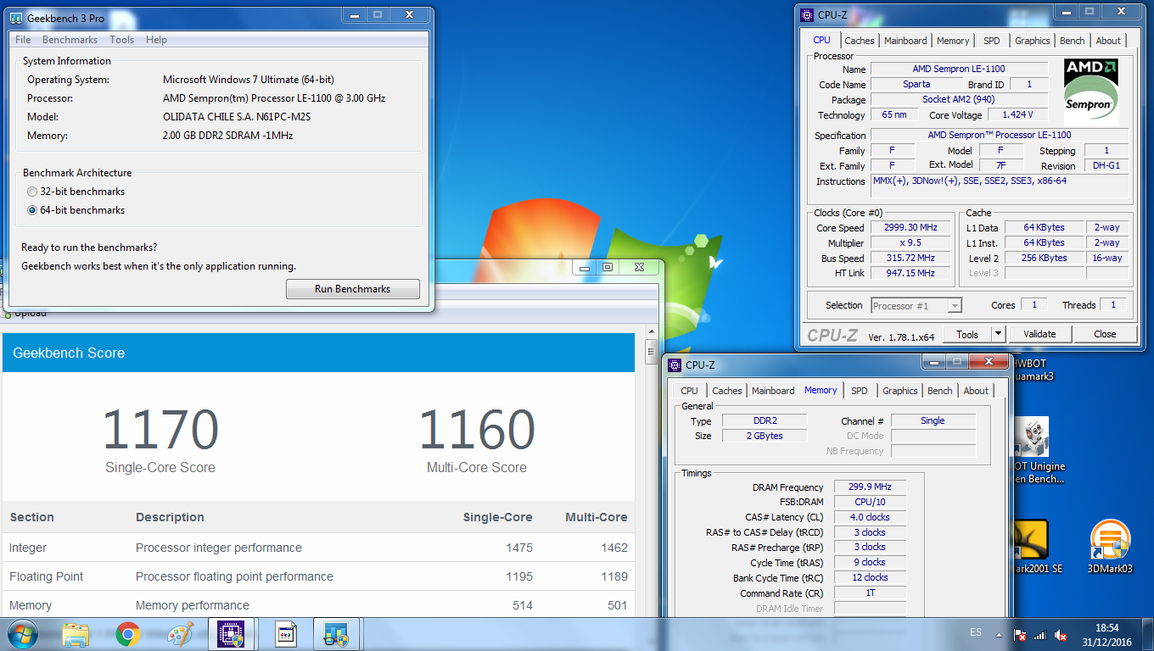Expand the arrow beside CPU-Z Tools button
This screenshot has width=1154, height=651.
tap(999, 334)
